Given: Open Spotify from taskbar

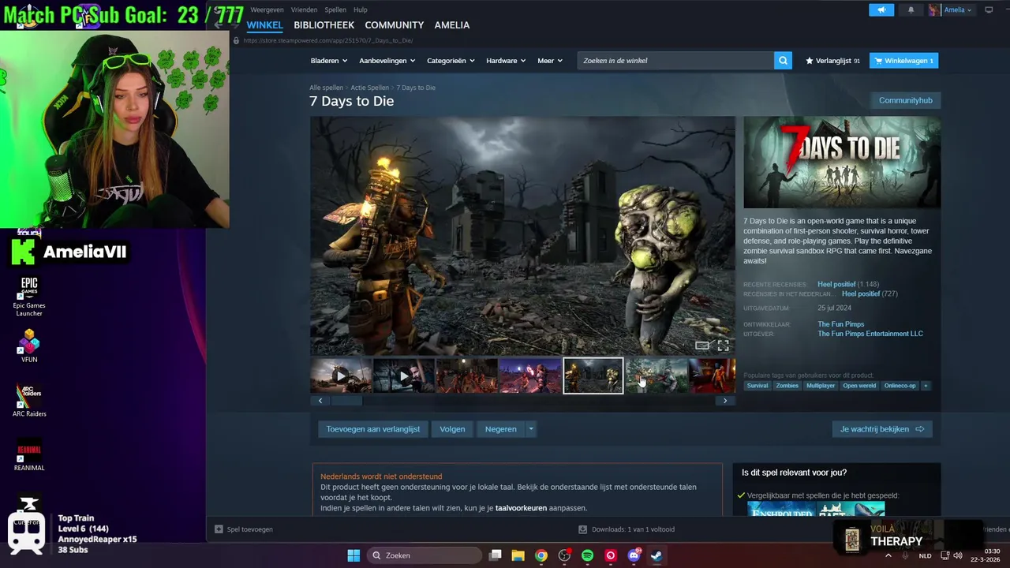Looking at the screenshot, I should coord(587,555).
